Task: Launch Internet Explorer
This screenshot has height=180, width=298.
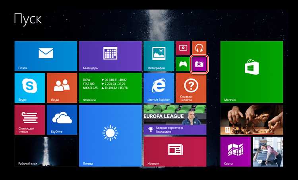Action: point(159,88)
